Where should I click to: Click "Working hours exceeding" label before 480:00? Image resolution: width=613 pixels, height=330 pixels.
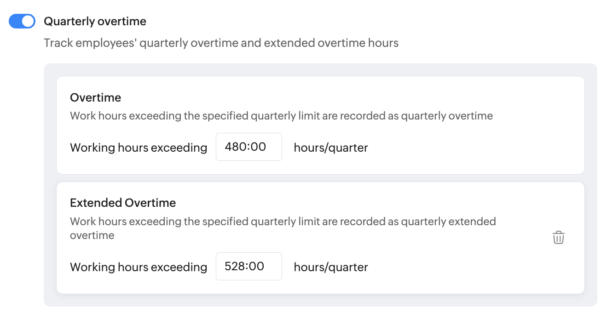(x=138, y=148)
